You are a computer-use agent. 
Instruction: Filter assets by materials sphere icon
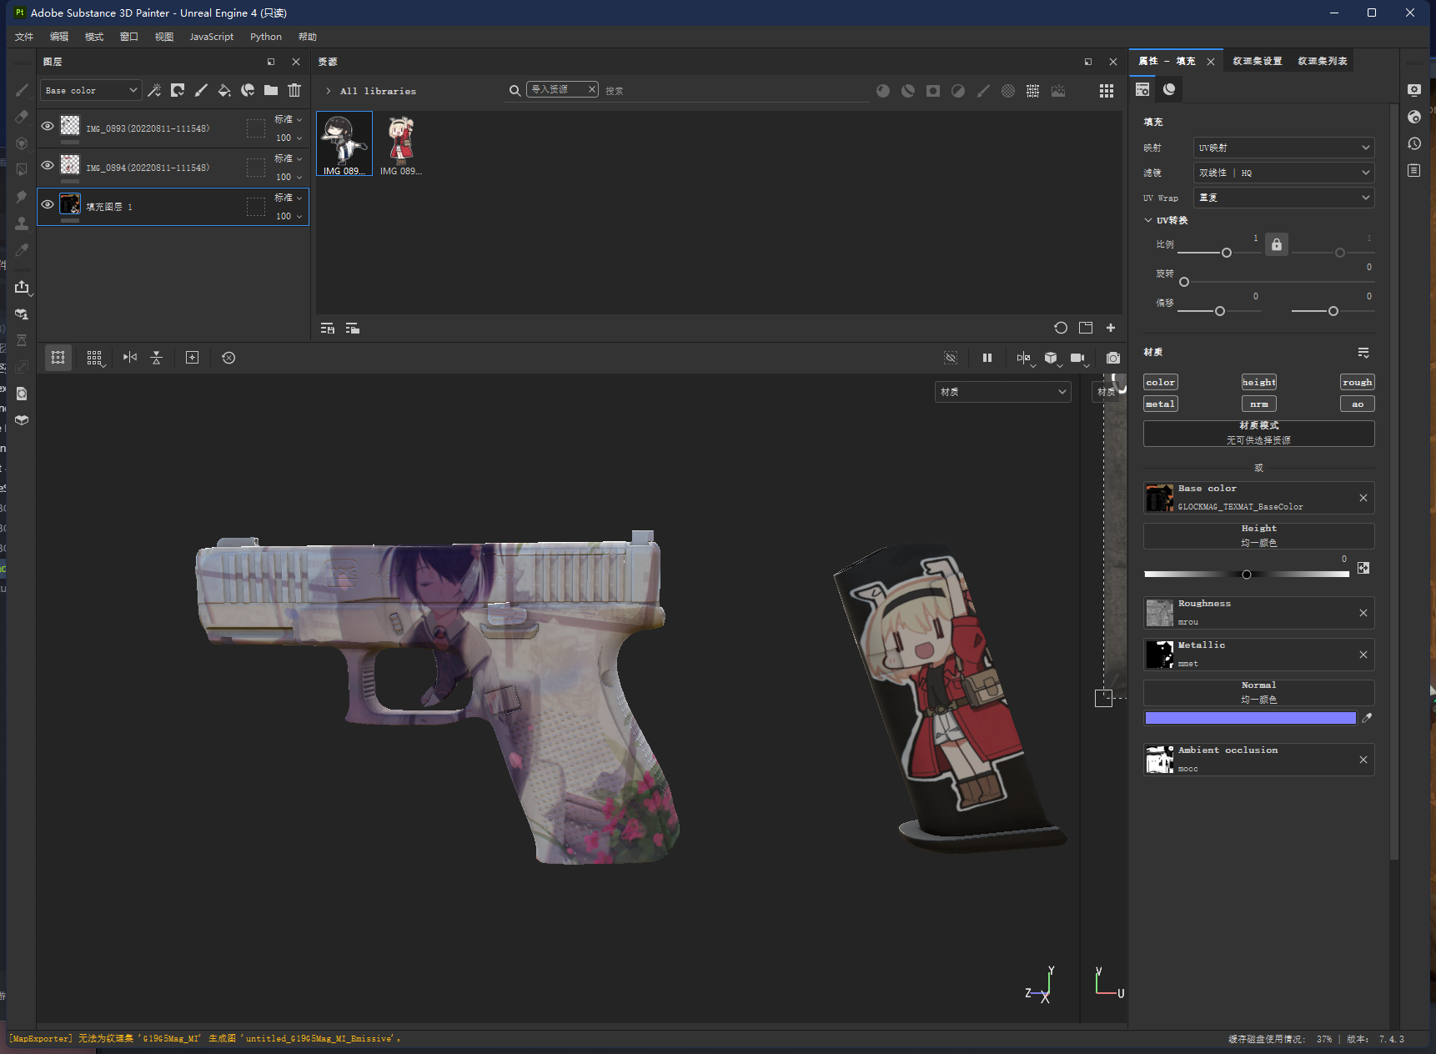[883, 91]
